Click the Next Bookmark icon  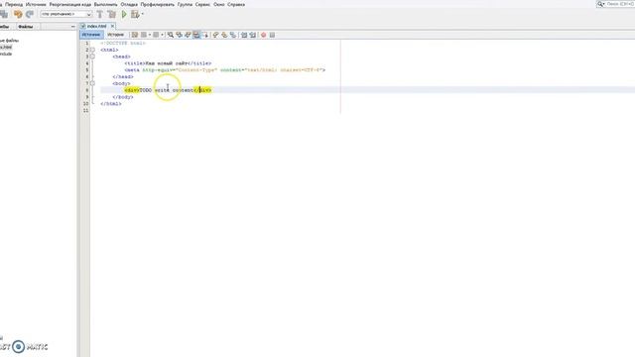click(x=224, y=35)
